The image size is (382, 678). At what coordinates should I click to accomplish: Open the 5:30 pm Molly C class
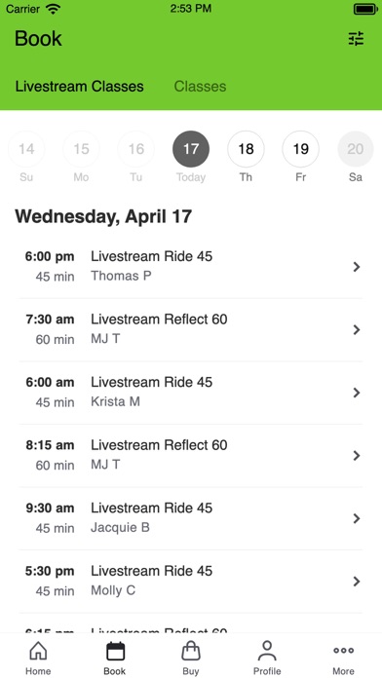(x=191, y=582)
